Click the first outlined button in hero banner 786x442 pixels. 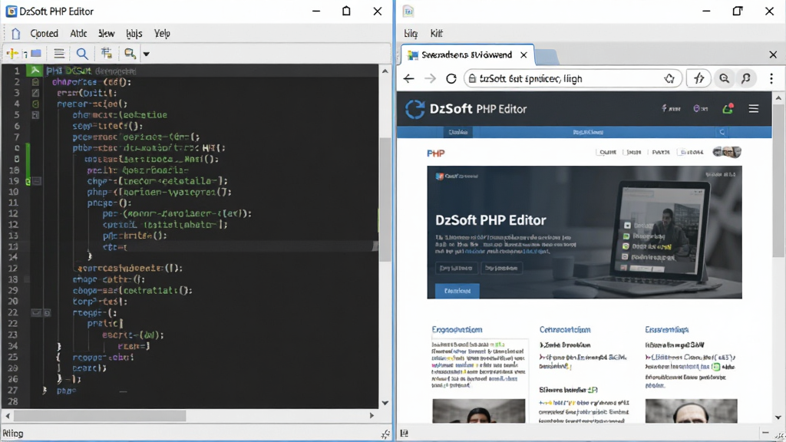point(456,268)
